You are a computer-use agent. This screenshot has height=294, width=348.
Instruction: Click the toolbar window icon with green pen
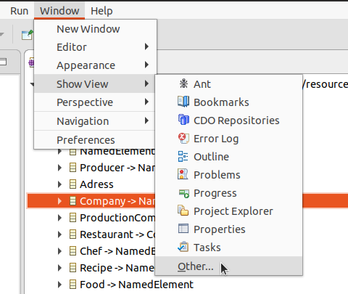point(27,35)
